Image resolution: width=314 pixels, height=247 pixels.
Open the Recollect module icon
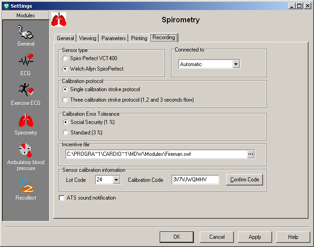point(26,185)
